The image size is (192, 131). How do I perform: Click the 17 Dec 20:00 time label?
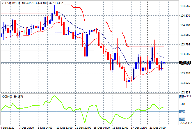tap(139, 128)
